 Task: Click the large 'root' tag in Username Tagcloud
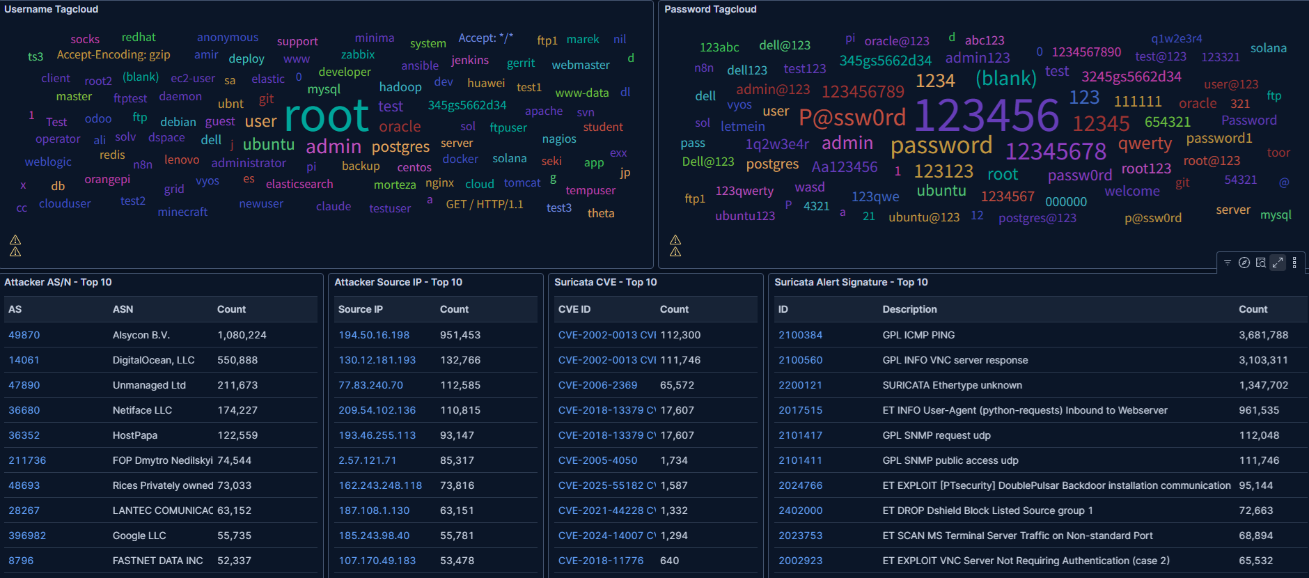(x=327, y=116)
